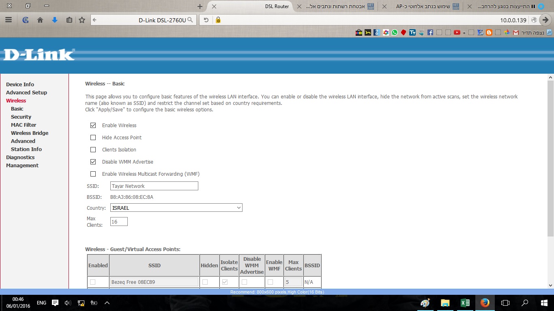The height and width of the screenshot is (311, 554).
Task: Uncheck Disable WMM Advertise
Action: point(93,162)
